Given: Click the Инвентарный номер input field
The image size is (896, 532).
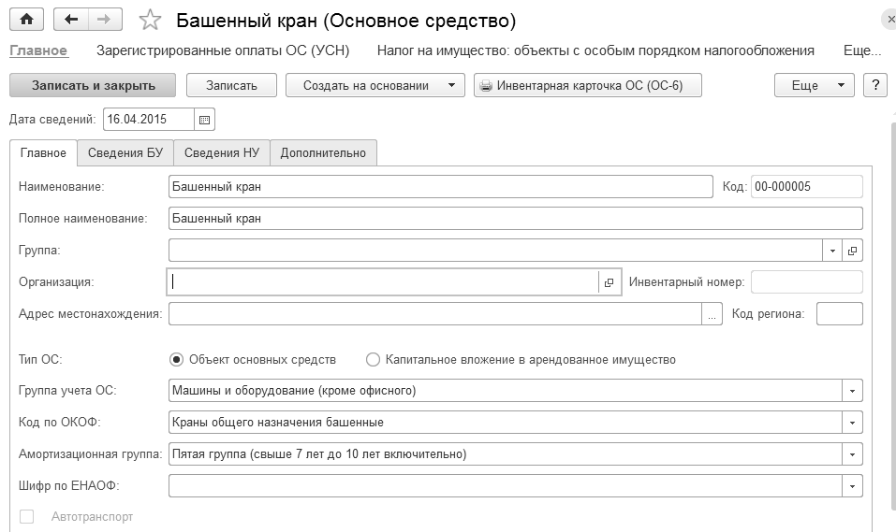Looking at the screenshot, I should pos(806,282).
